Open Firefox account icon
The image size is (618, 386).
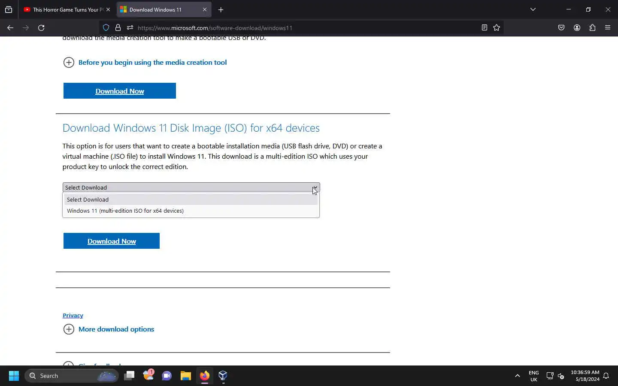click(x=577, y=28)
